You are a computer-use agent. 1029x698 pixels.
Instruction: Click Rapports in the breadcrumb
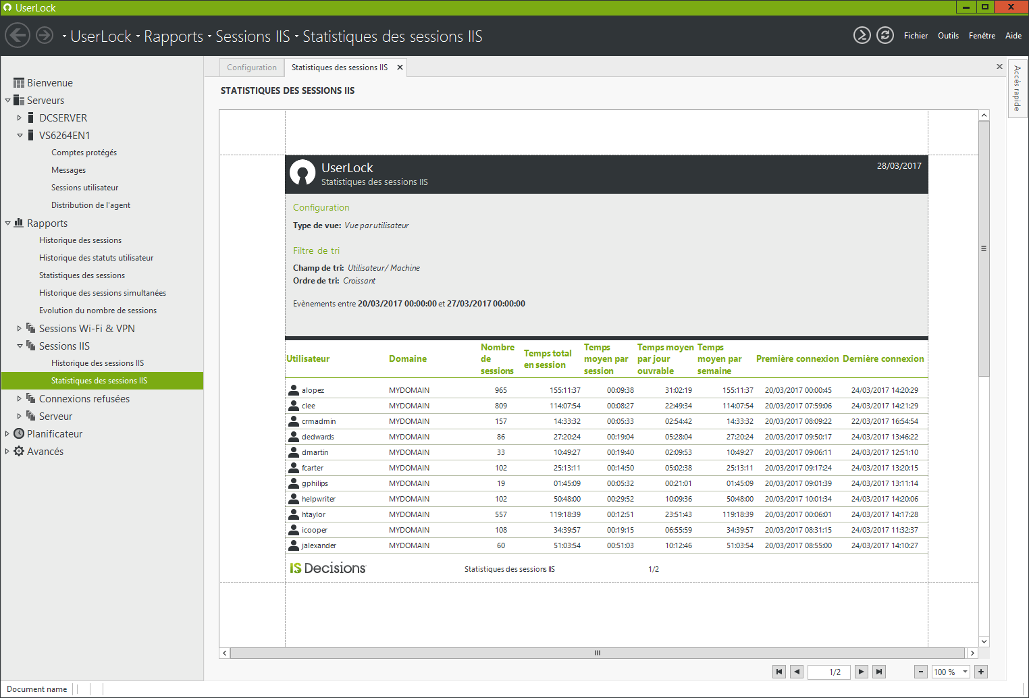(174, 36)
